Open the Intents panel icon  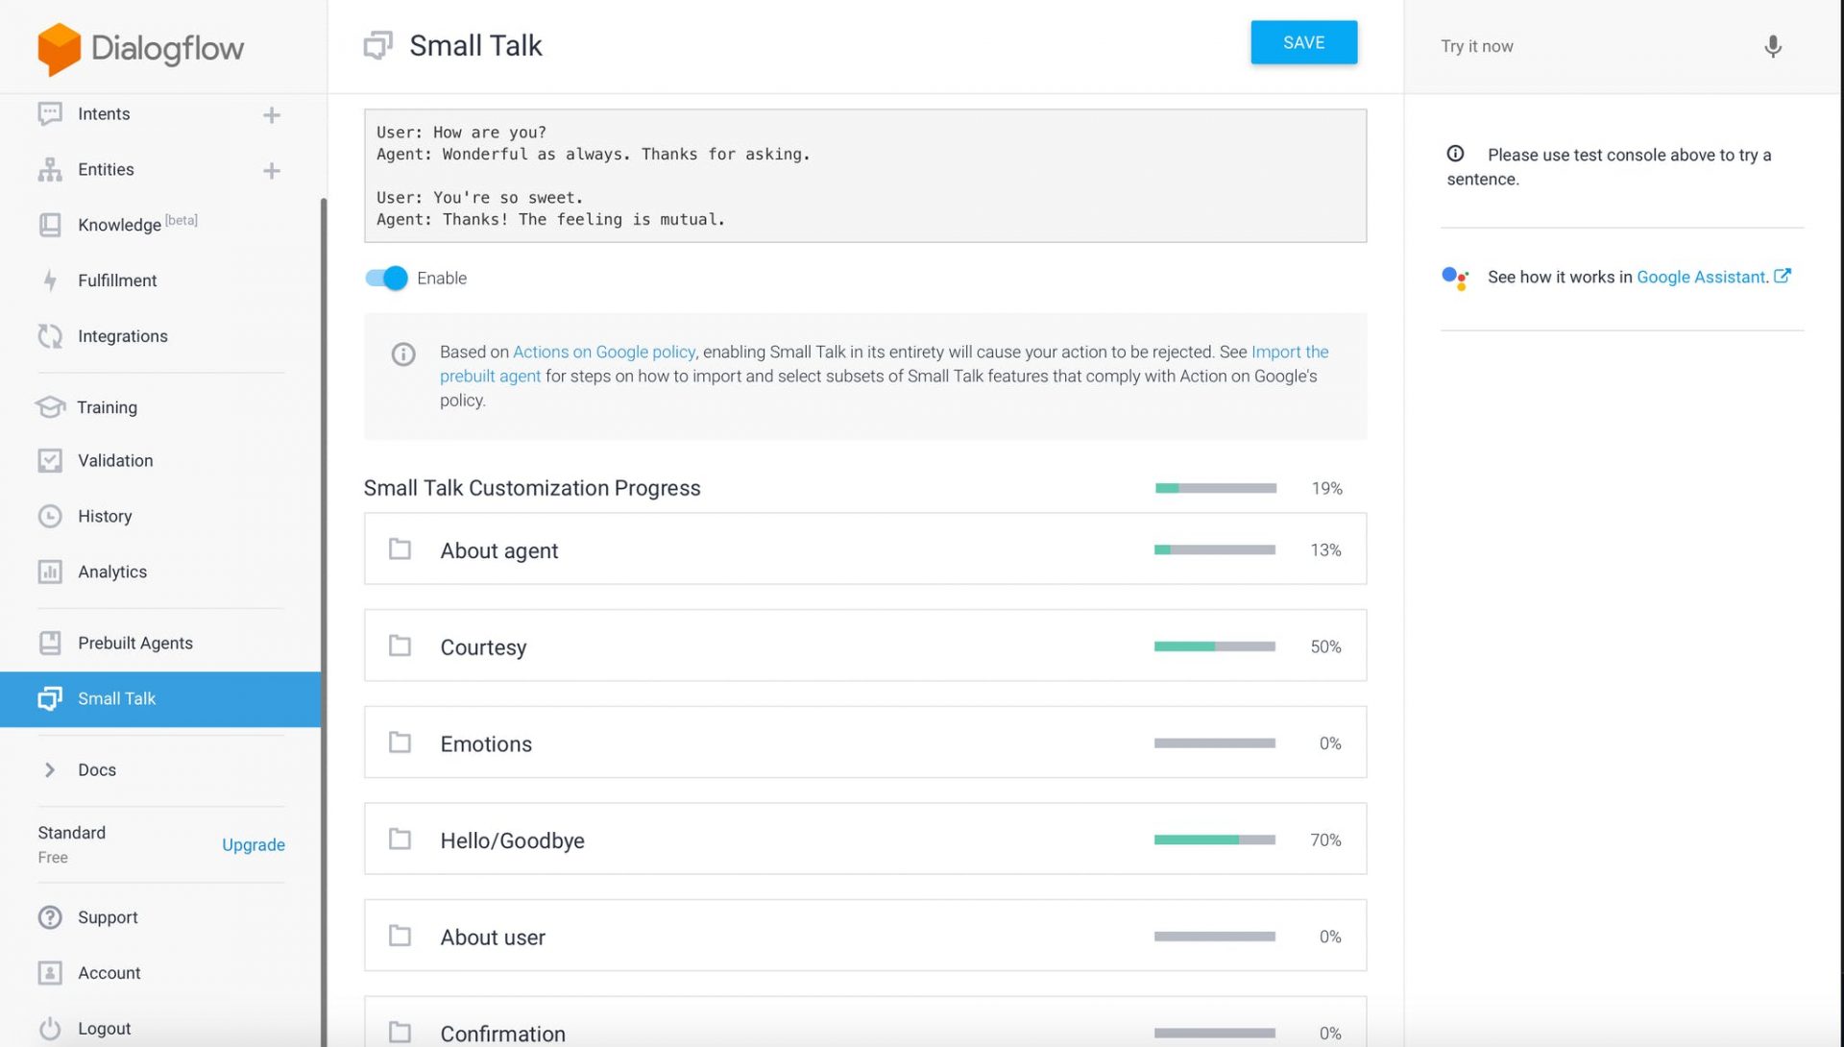click(50, 113)
